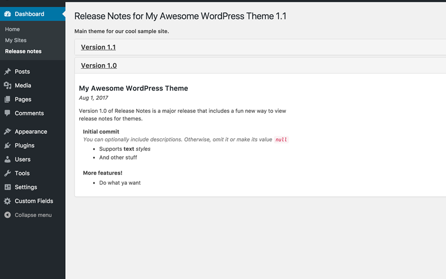
Task: Click the 'null' code snippet
Action: click(x=281, y=139)
